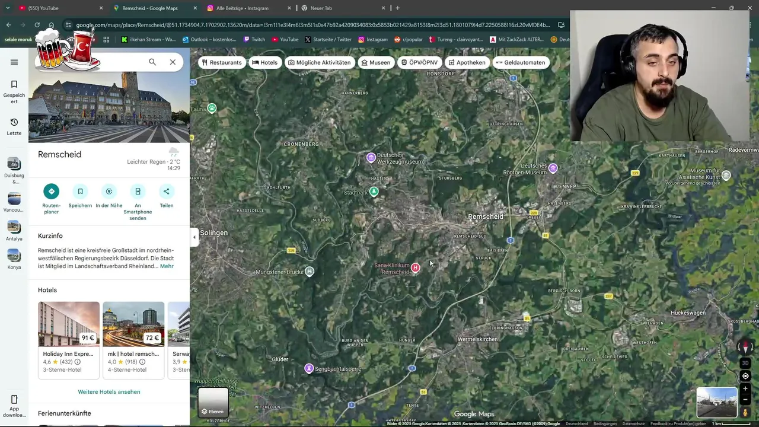
Task: Click the Sengbachtalsperre map marker
Action: click(309, 368)
